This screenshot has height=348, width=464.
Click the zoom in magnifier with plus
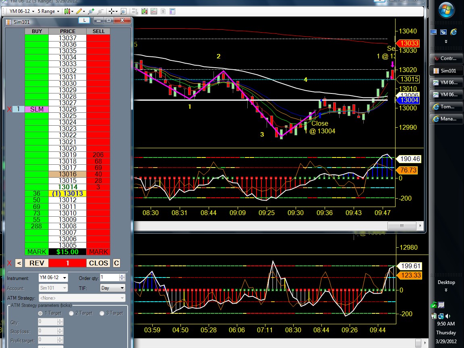pos(91,11)
